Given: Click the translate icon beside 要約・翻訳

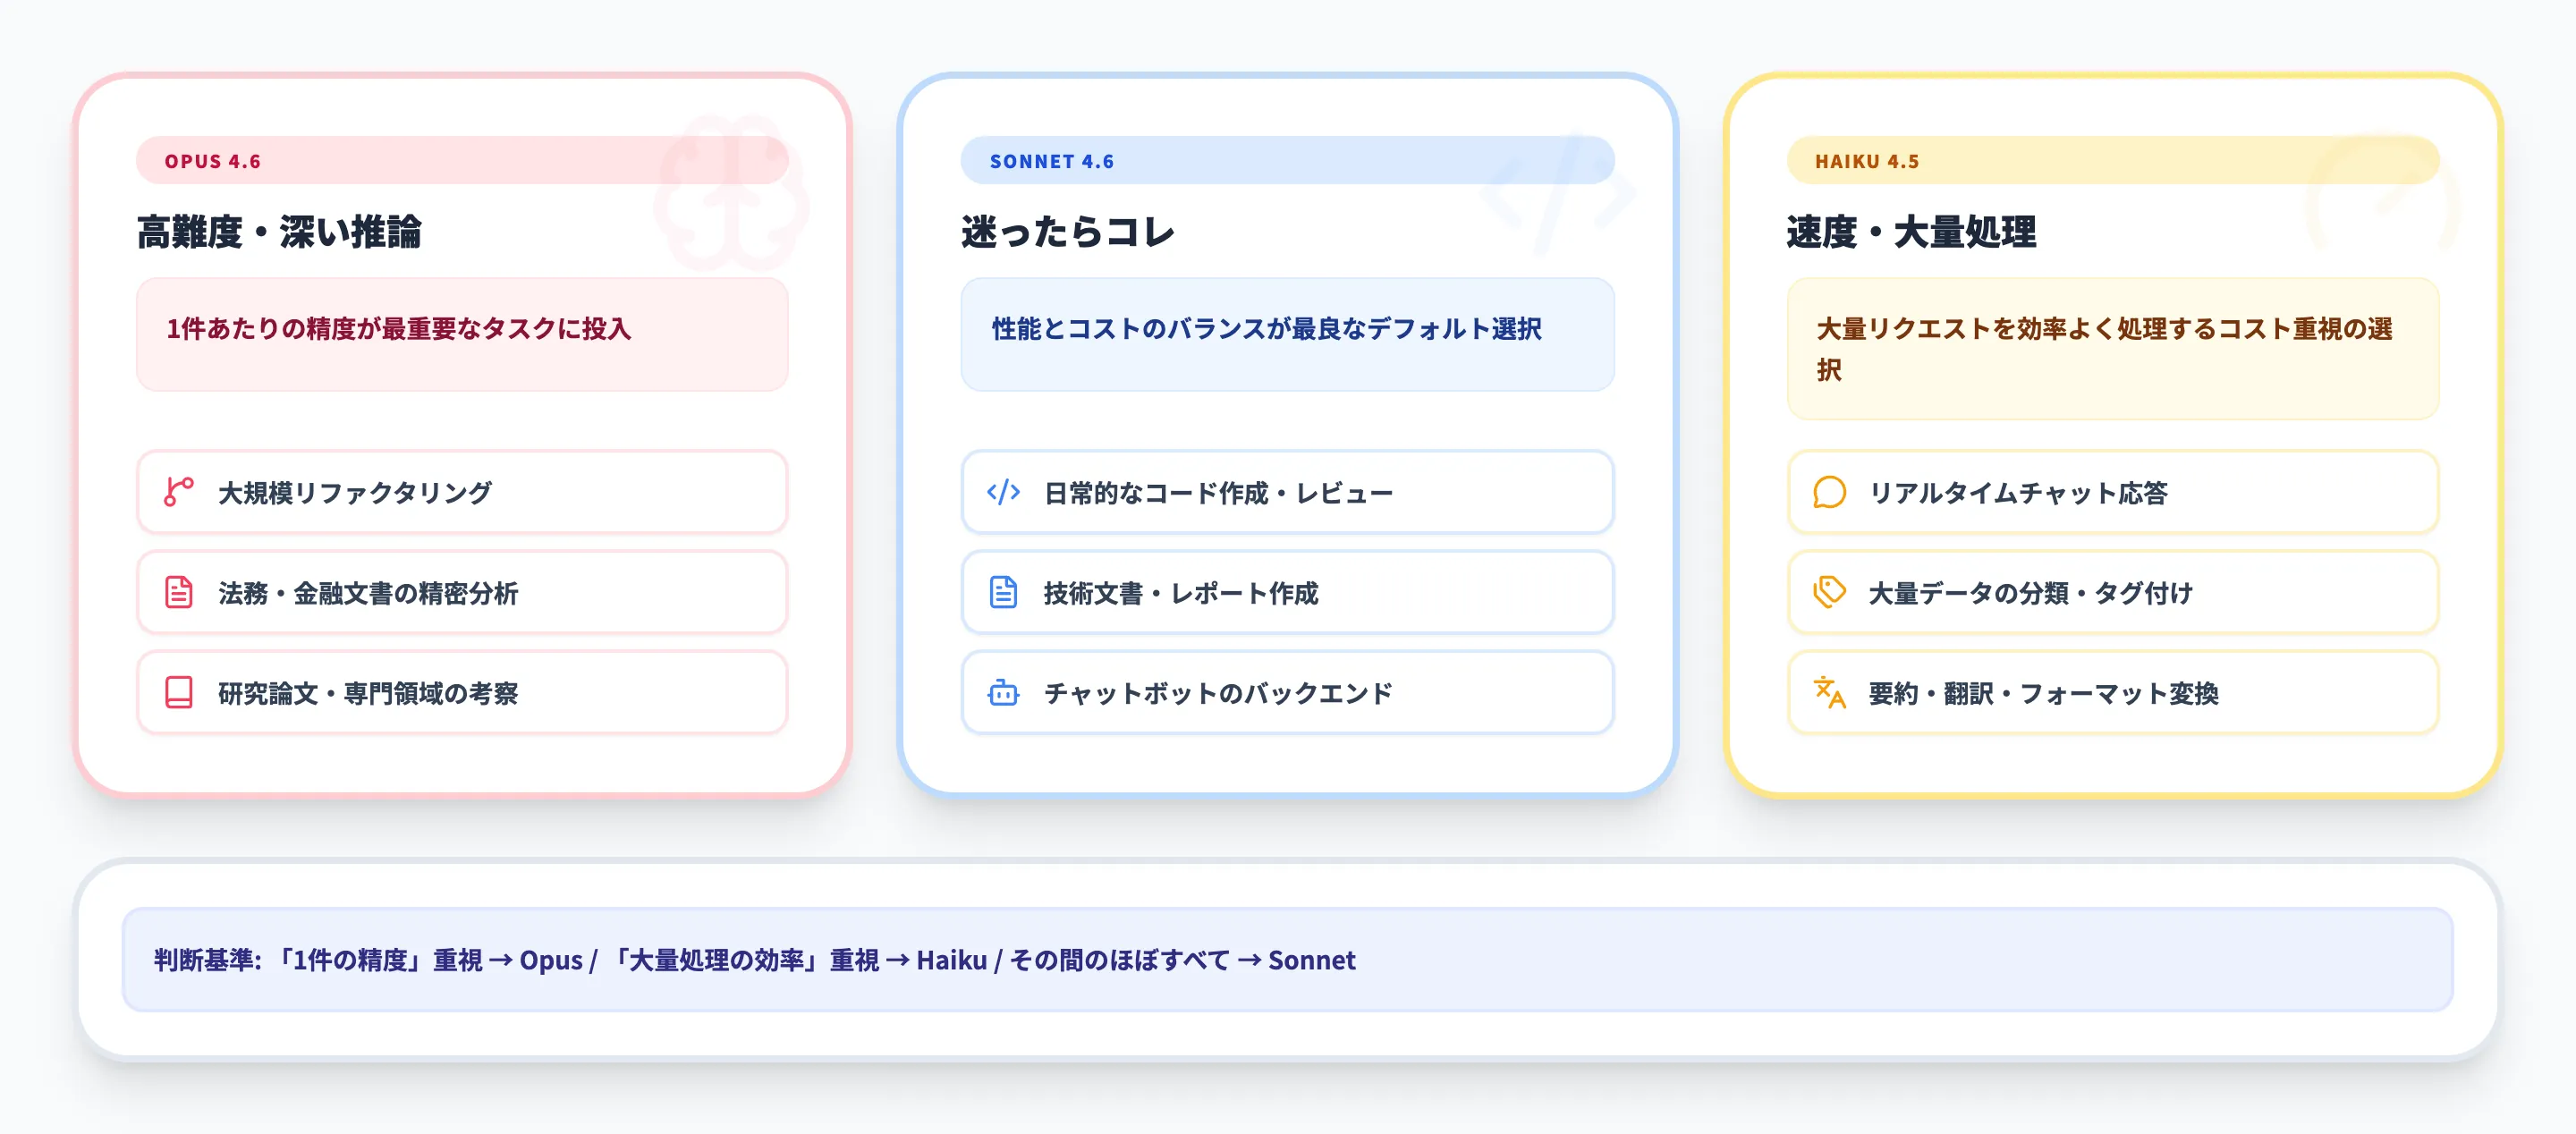Looking at the screenshot, I should (1829, 692).
